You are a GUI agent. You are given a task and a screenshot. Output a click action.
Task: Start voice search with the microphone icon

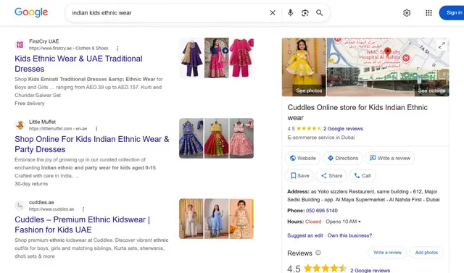pyautogui.click(x=290, y=13)
